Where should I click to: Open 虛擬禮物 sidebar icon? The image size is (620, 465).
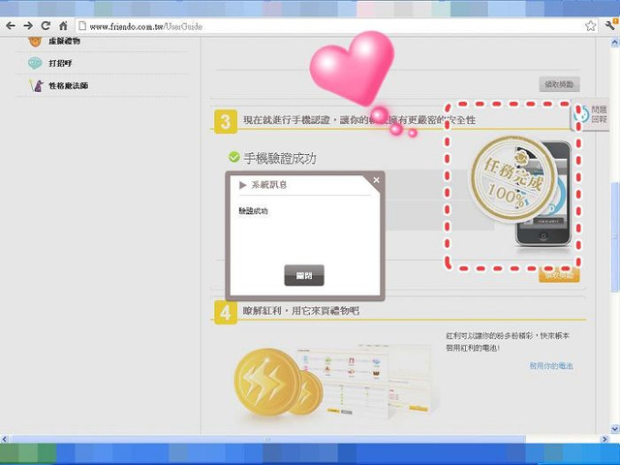[35, 41]
